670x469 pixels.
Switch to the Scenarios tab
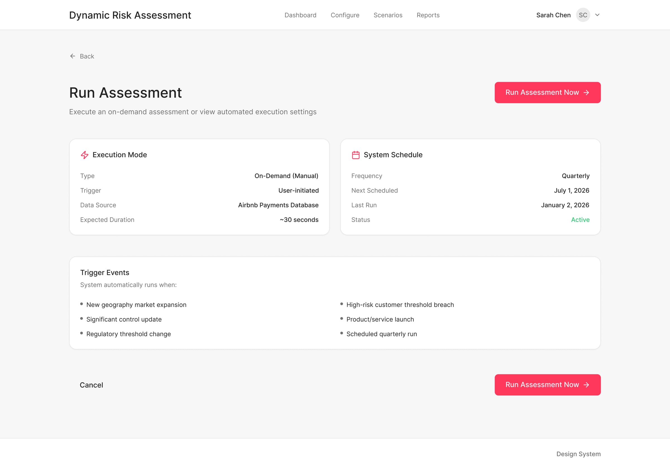coord(388,15)
